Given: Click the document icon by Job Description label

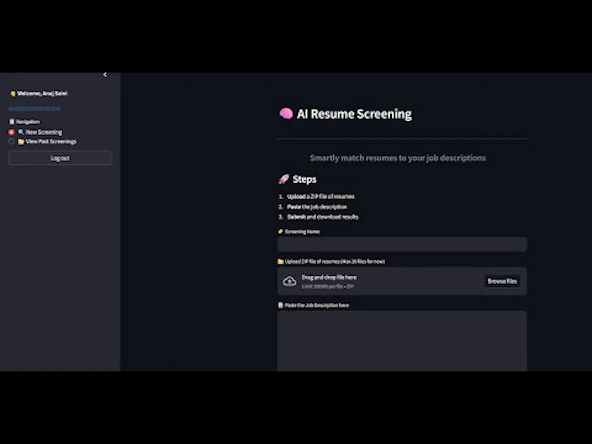Looking at the screenshot, I should click(x=280, y=305).
